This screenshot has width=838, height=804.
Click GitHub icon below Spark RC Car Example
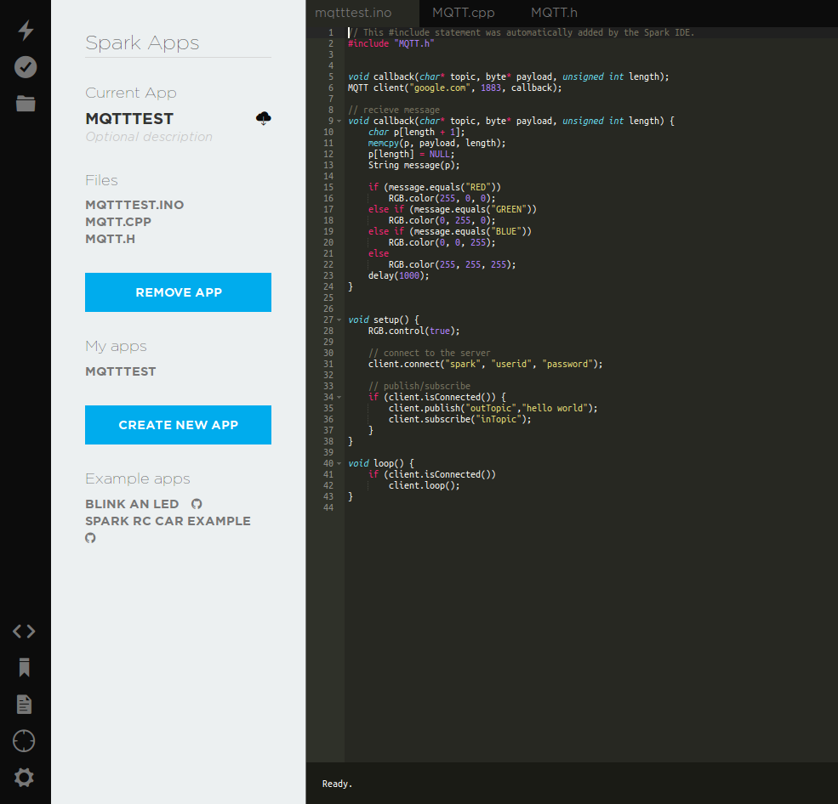(90, 538)
